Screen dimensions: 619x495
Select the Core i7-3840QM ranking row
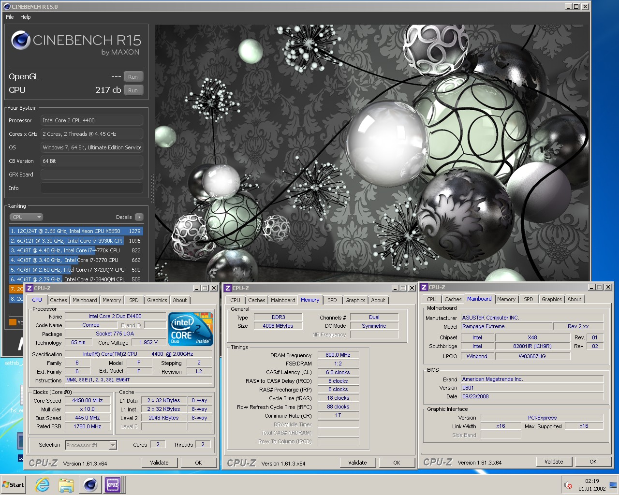(x=76, y=279)
